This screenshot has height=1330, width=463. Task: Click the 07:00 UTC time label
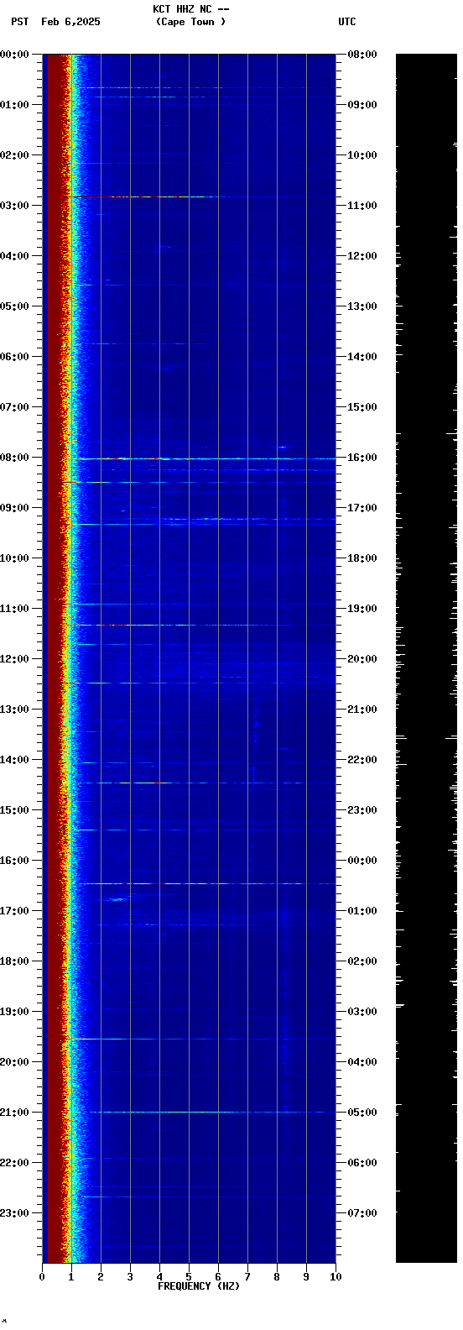362,1213
